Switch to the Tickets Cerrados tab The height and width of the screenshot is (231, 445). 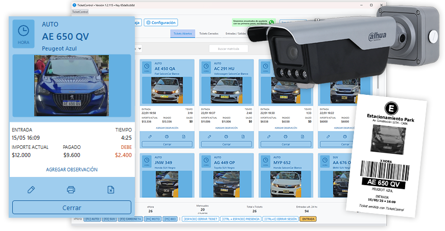pyautogui.click(x=208, y=34)
